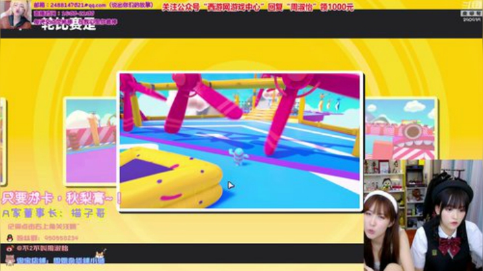Click the Weibo handle starting with @不2不
483x271 pixels.
click(x=42, y=248)
